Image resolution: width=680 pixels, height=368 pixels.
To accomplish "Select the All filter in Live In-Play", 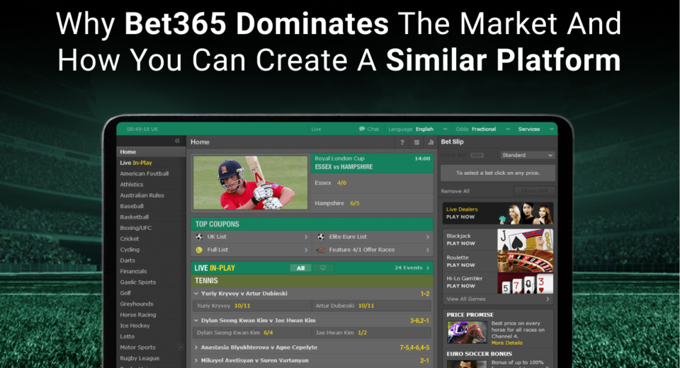I will 300,268.
